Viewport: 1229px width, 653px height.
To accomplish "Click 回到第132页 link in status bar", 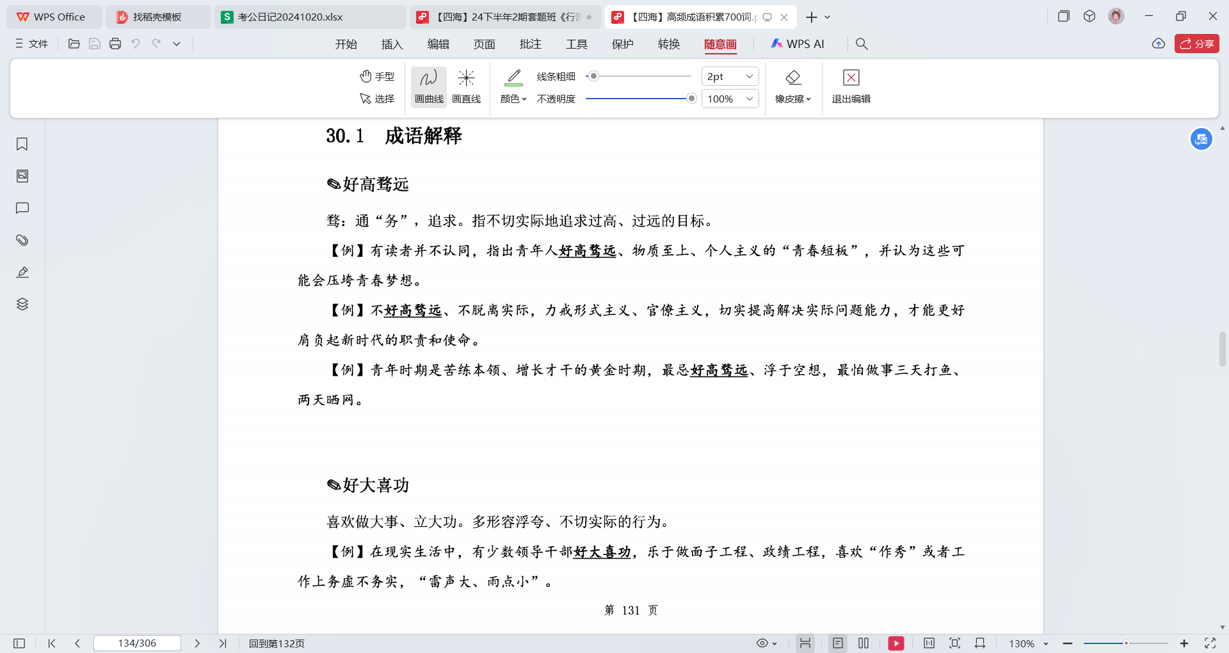I will 277,643.
